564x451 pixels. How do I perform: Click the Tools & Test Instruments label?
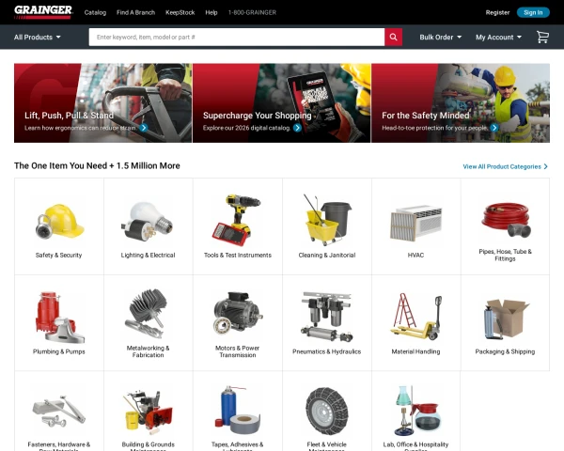(238, 255)
